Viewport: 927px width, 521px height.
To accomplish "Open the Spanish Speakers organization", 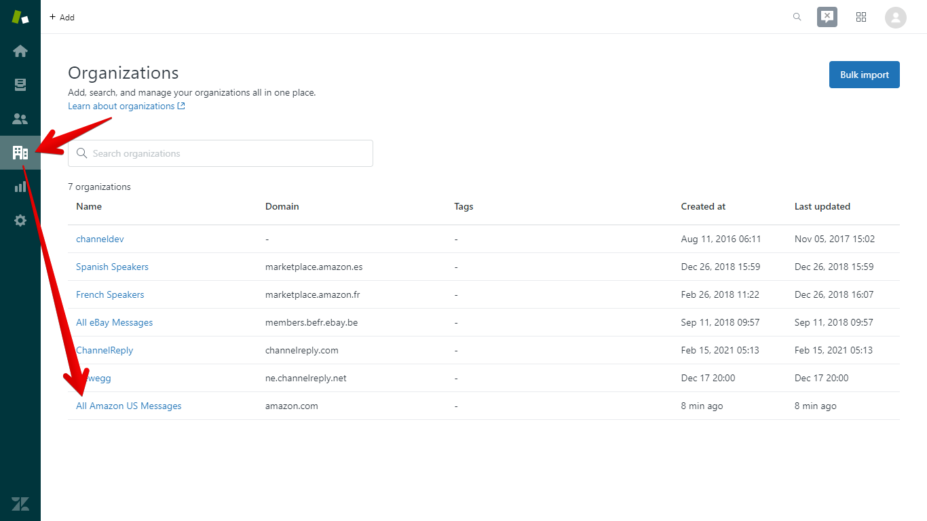I will tap(112, 267).
